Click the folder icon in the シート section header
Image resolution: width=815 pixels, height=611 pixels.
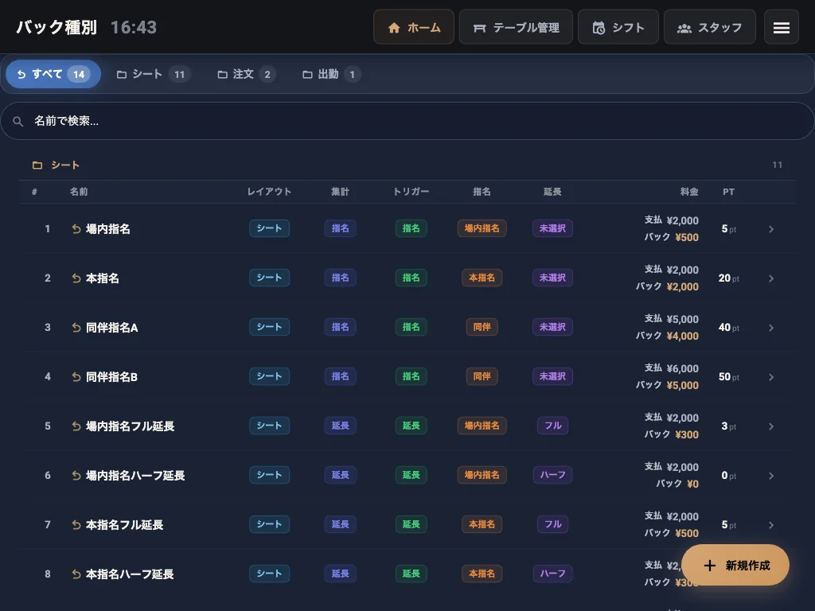(x=37, y=165)
